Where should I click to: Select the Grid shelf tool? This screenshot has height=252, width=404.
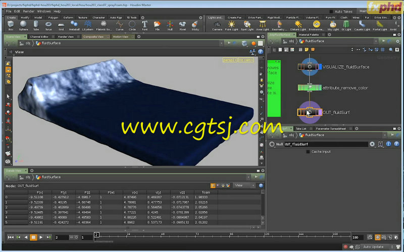[61, 26]
